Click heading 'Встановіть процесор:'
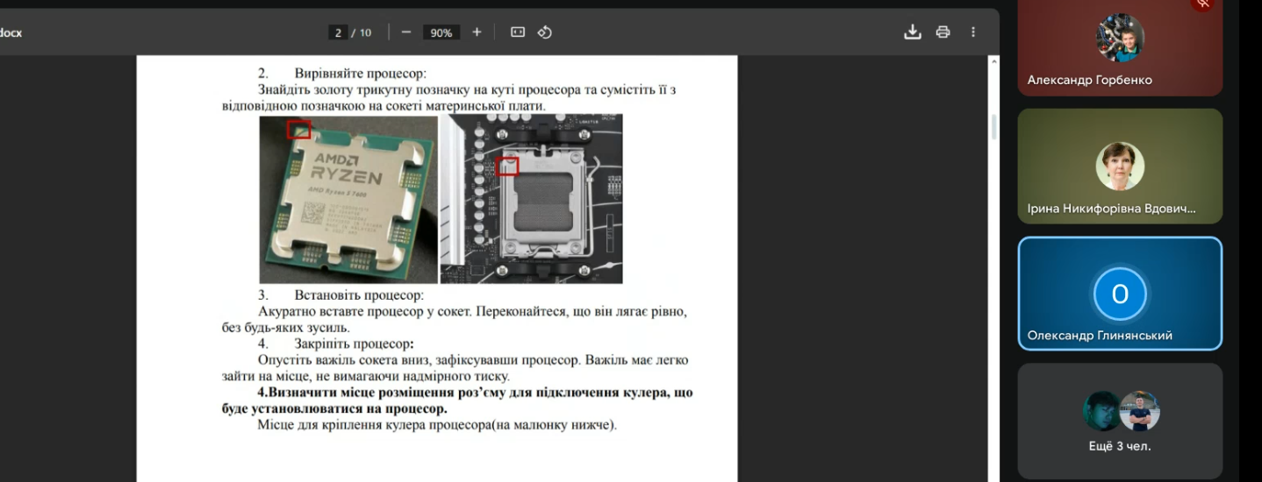Image resolution: width=1262 pixels, height=482 pixels. (359, 295)
